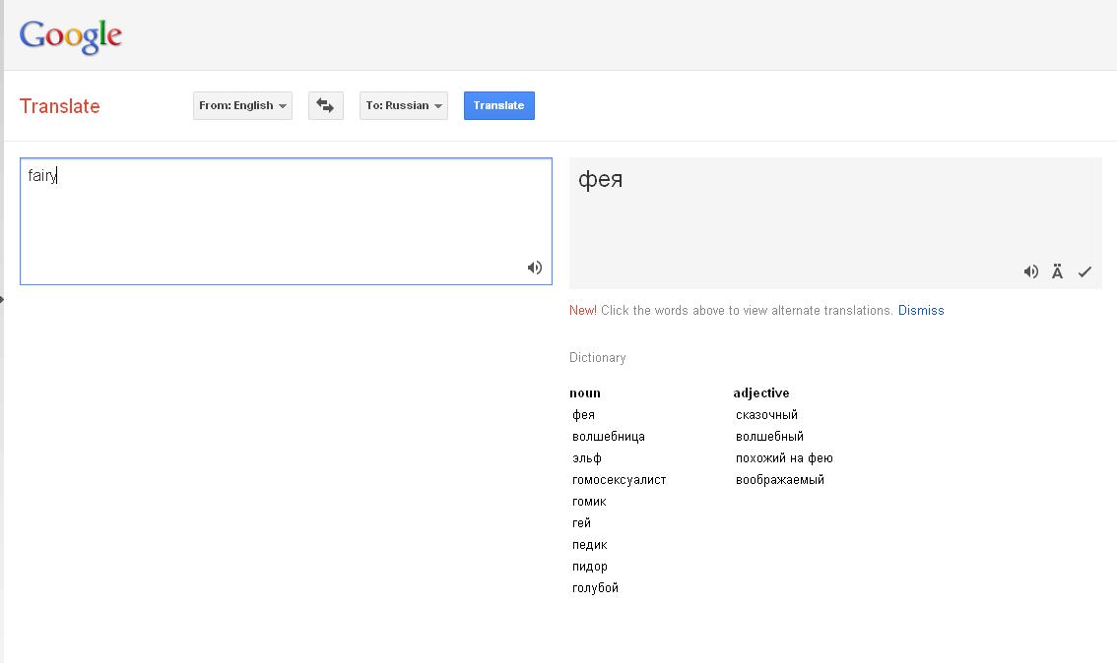Click the Google logo
The image size is (1117, 663).
click(x=71, y=36)
